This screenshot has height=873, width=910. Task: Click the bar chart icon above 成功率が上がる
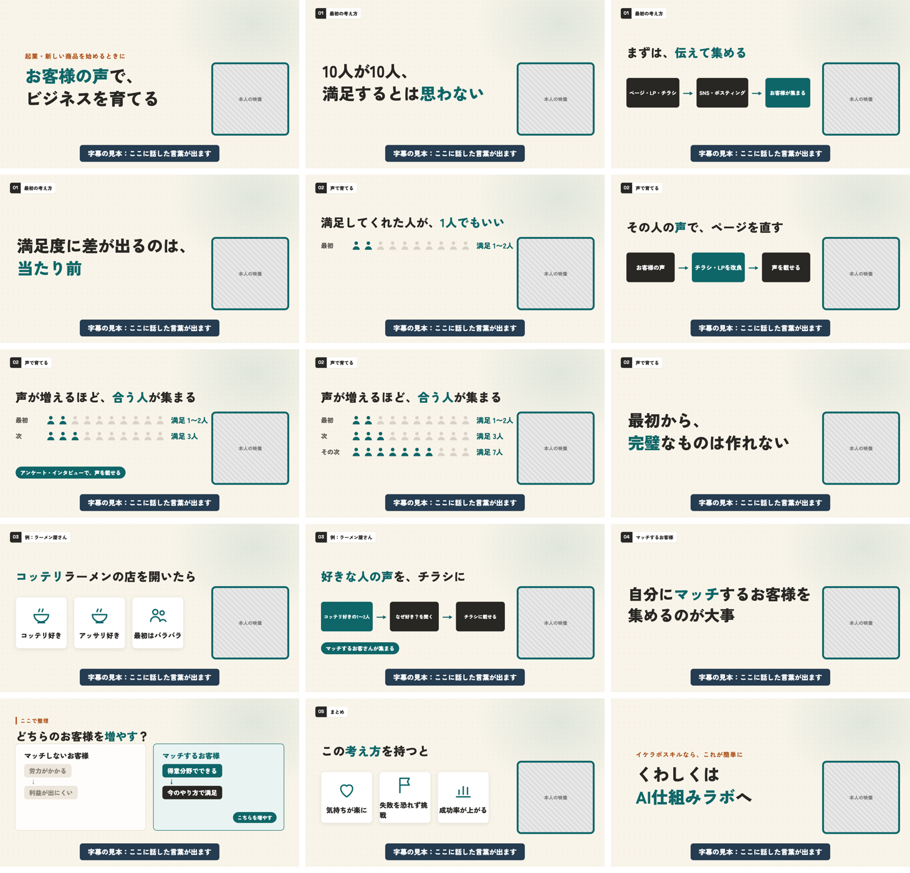click(463, 791)
